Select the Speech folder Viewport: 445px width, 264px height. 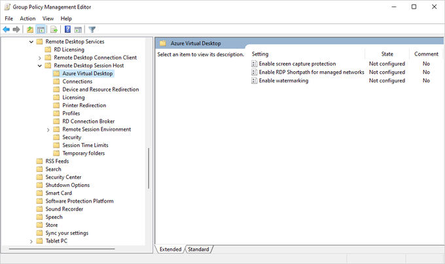click(54, 217)
